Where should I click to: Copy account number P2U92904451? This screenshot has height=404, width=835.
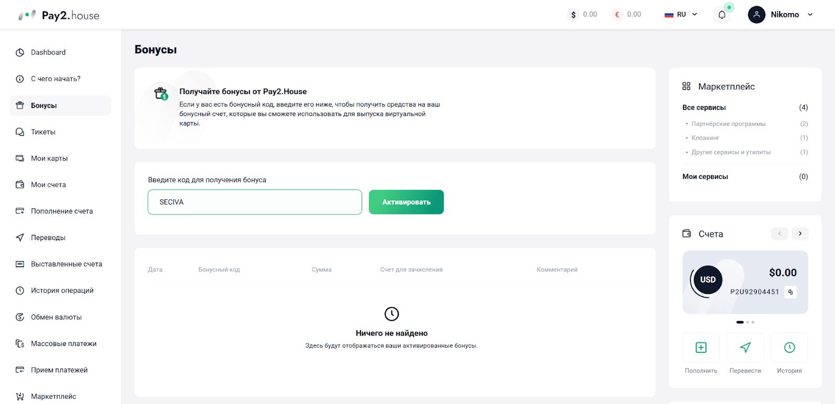pos(791,292)
